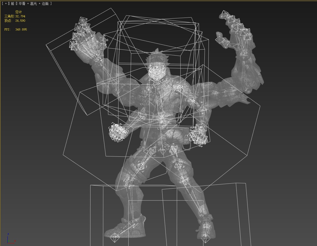Image resolution: width=317 pixels, height=246 pixels.
Task: Open the '平滑 + 高光 + 边面' shading menu
Action: click(34, 4)
